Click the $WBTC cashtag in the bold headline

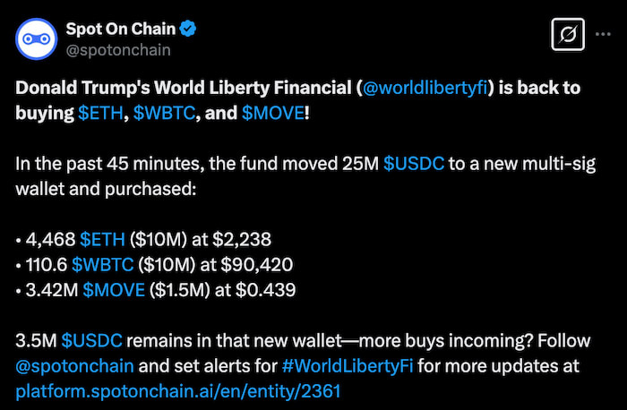tap(167, 115)
